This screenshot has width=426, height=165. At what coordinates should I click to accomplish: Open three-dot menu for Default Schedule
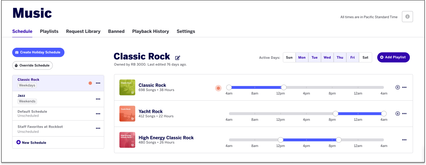[98, 114]
